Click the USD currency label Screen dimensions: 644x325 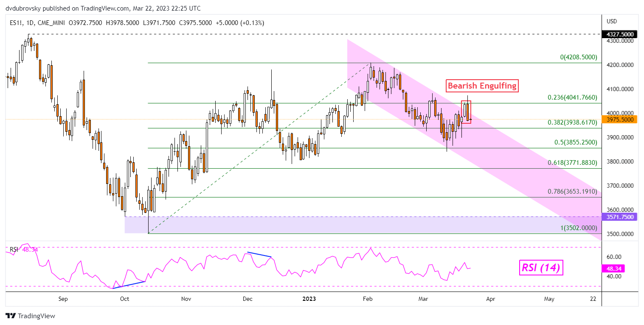coord(612,21)
